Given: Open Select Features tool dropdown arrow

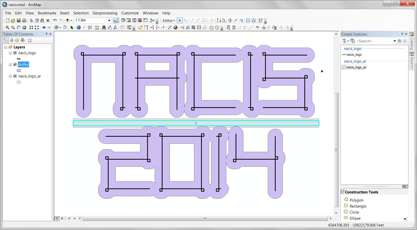Looking at the screenshot, I should pyautogui.click(x=60, y=27).
